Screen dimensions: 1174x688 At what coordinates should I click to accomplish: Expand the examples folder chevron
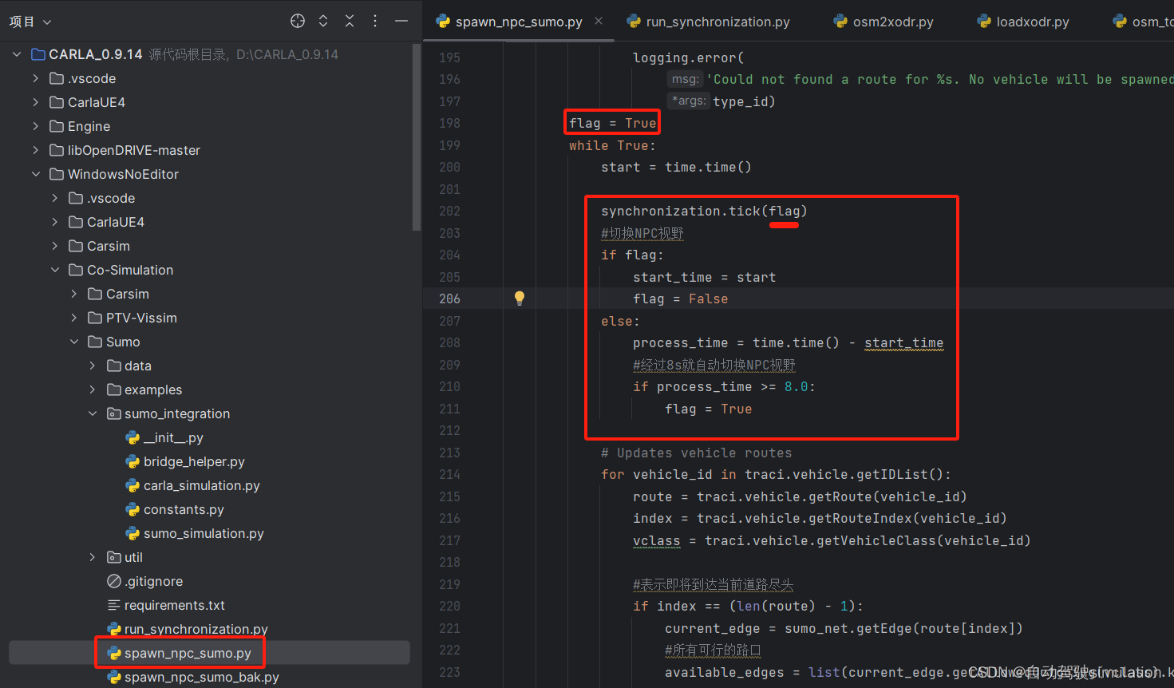click(x=93, y=389)
